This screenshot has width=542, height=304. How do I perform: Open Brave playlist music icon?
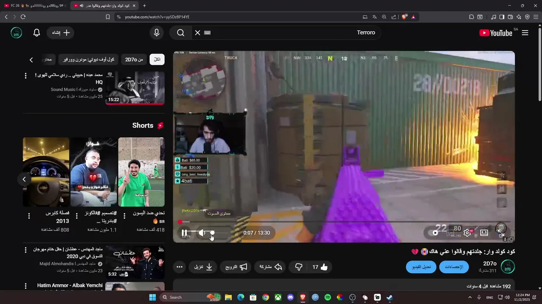493,17
